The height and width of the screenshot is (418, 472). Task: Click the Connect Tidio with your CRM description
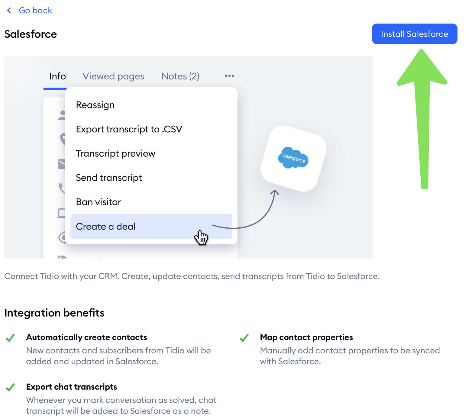[192, 276]
